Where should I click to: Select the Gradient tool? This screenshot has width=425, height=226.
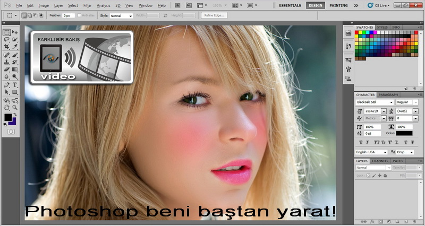(15, 69)
